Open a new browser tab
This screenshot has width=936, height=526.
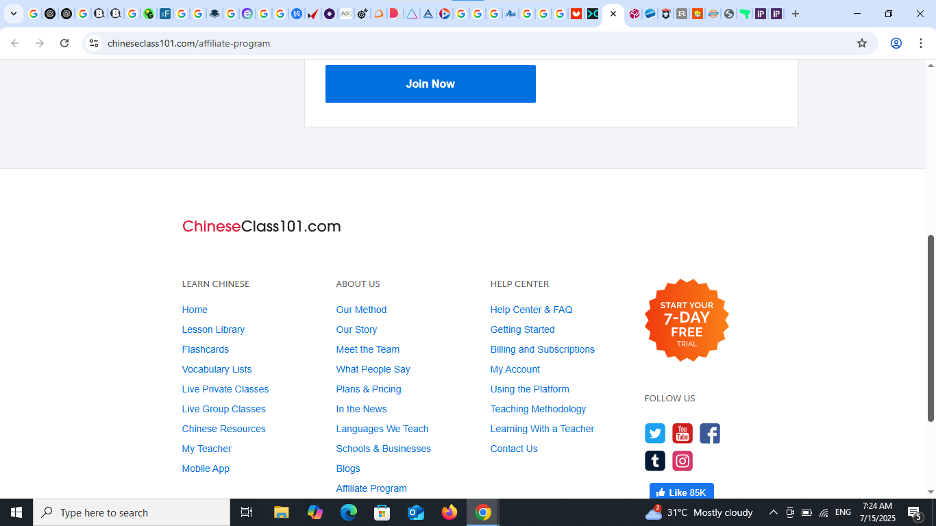pos(796,14)
